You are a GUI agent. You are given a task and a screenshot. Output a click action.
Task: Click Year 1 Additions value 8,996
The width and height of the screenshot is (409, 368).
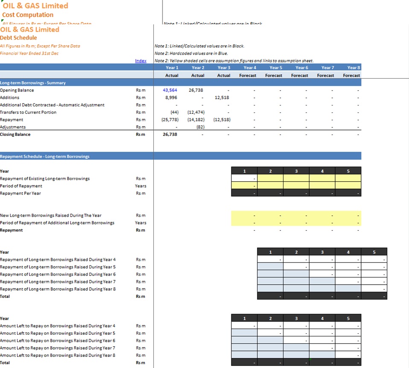click(171, 97)
